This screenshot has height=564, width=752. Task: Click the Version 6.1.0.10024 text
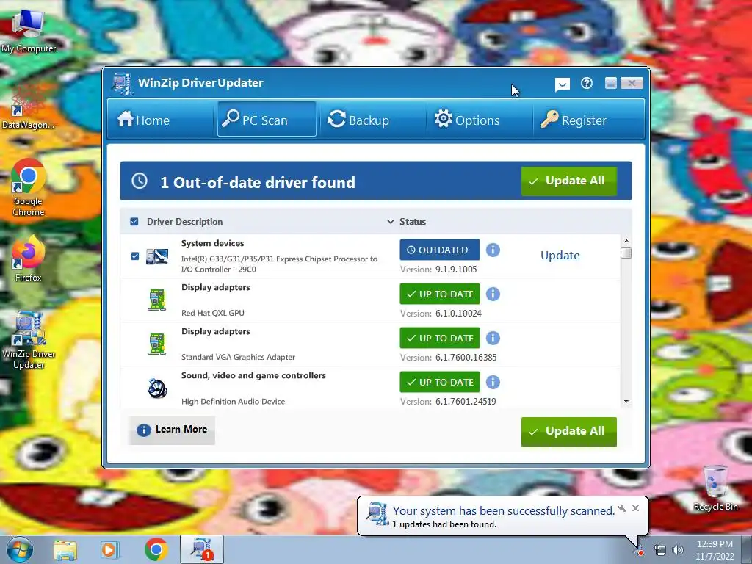(x=441, y=314)
